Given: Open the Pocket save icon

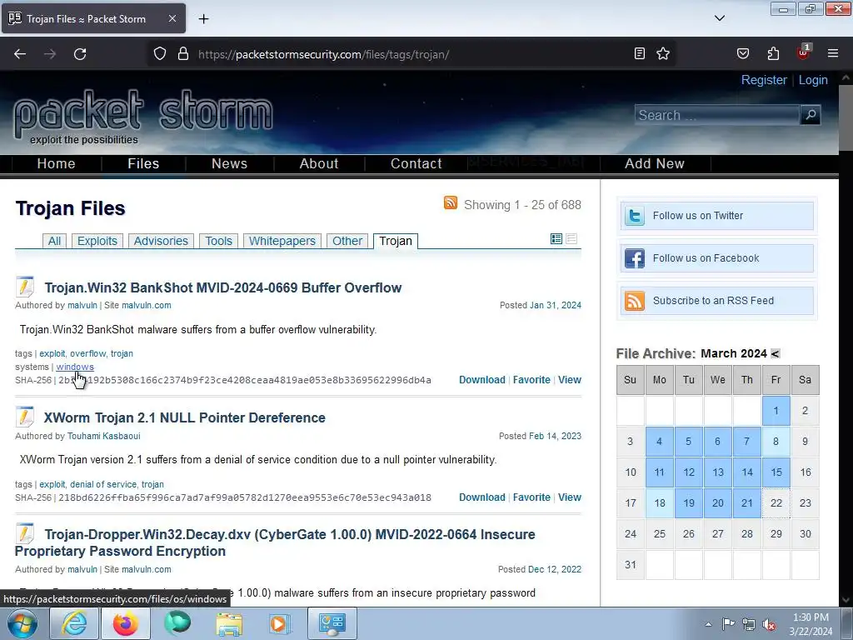Looking at the screenshot, I should point(743,53).
